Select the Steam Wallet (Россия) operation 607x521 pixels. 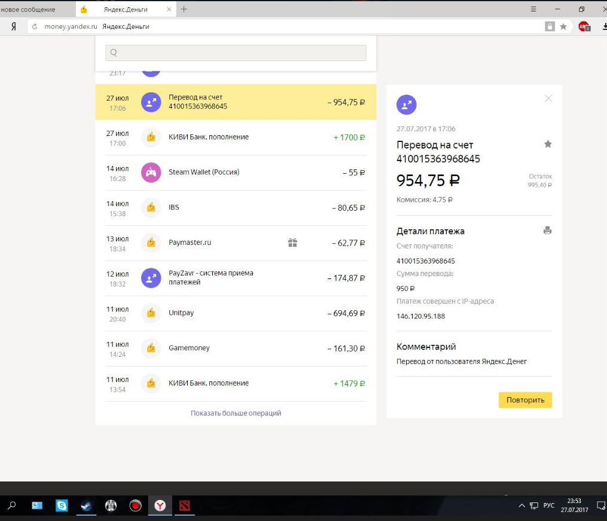click(236, 172)
